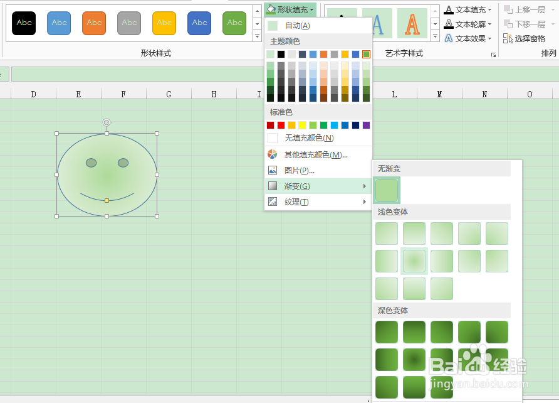Select first light variation gradient thumbnail
The height and width of the screenshot is (403, 559).
click(x=387, y=234)
